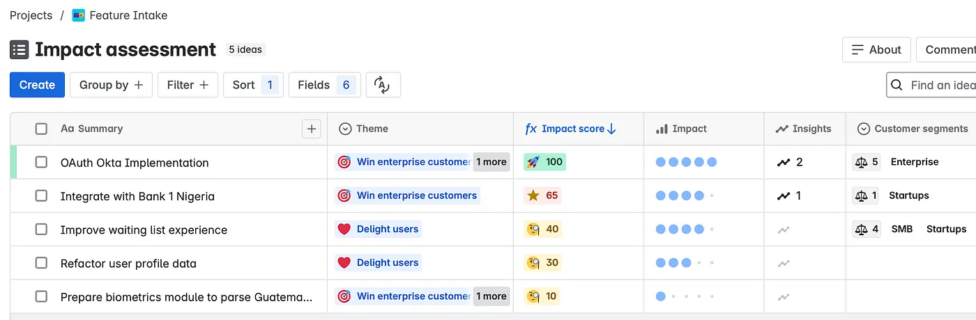Expand '1 more' themes for OAuth Okta
The height and width of the screenshot is (320, 976).
click(491, 162)
